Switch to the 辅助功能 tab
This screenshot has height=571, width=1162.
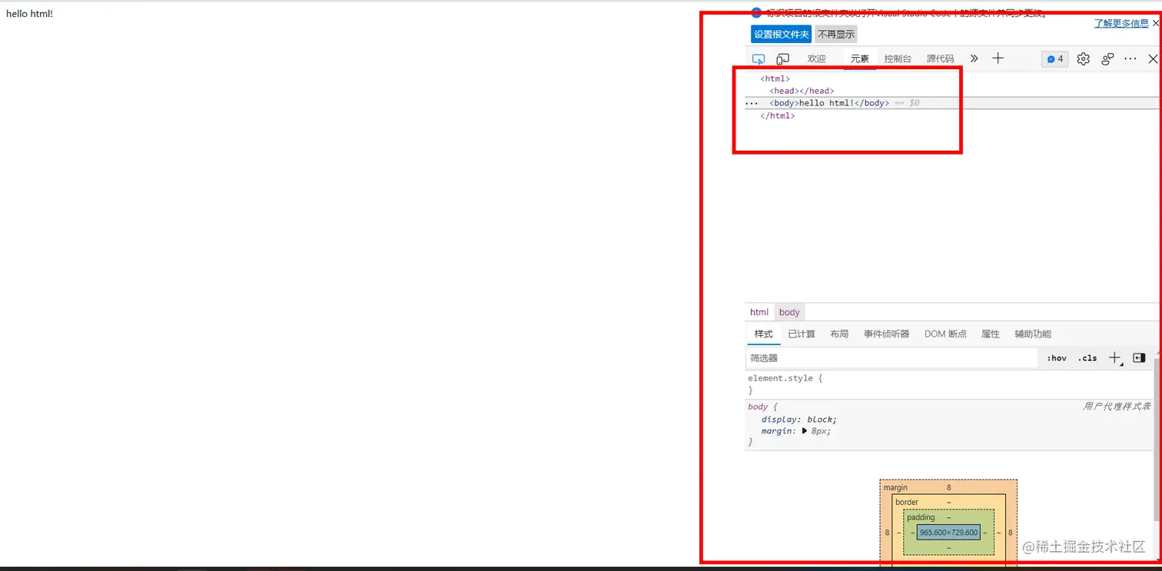click(x=1033, y=334)
